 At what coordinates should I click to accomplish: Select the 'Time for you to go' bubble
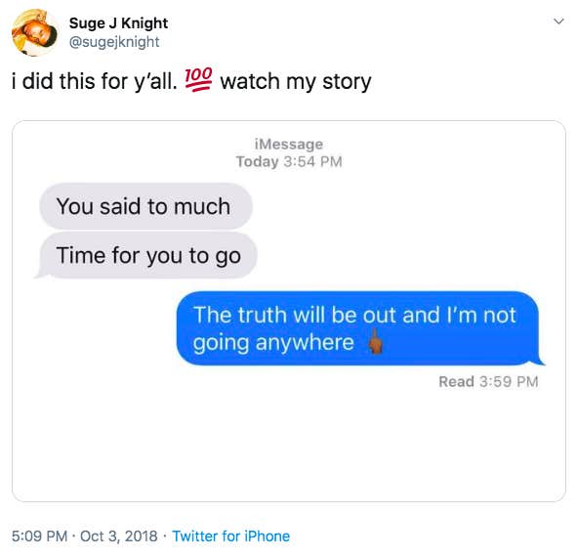pyautogui.click(x=146, y=255)
